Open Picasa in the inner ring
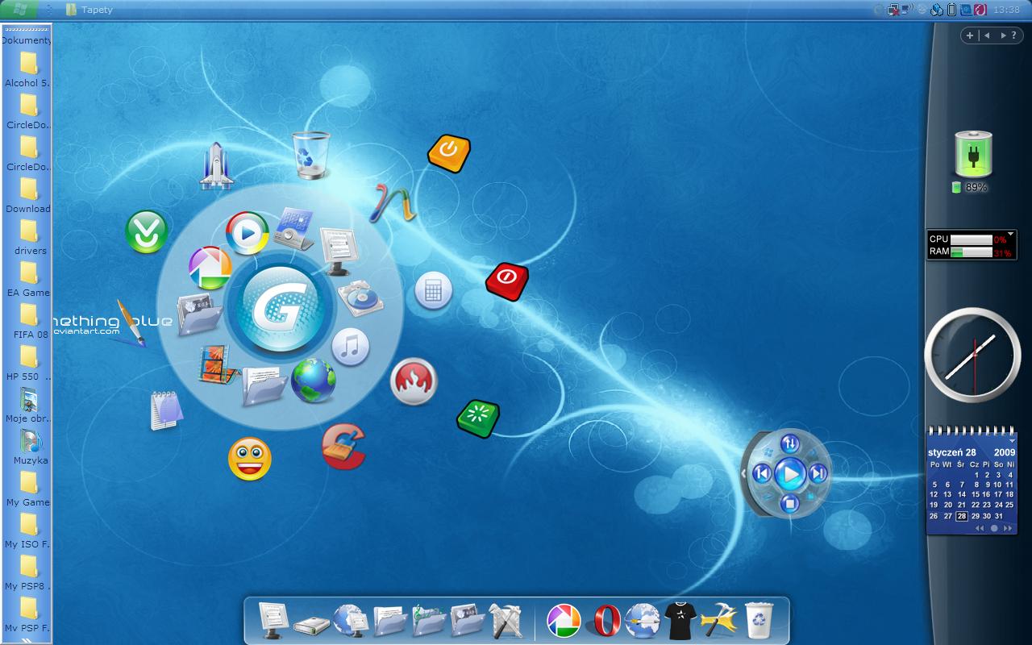Viewport: 1032px width, 645px height. point(210,268)
